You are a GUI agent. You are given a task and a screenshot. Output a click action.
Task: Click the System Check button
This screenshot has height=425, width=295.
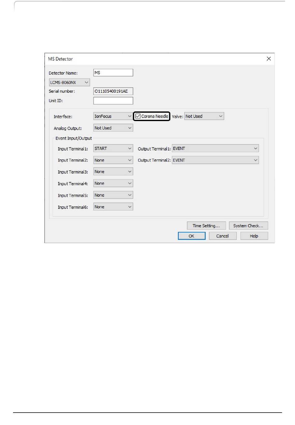(248, 226)
